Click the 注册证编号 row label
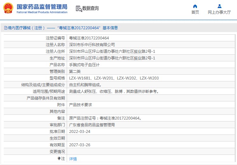The image size is (237, 165). point(55,38)
